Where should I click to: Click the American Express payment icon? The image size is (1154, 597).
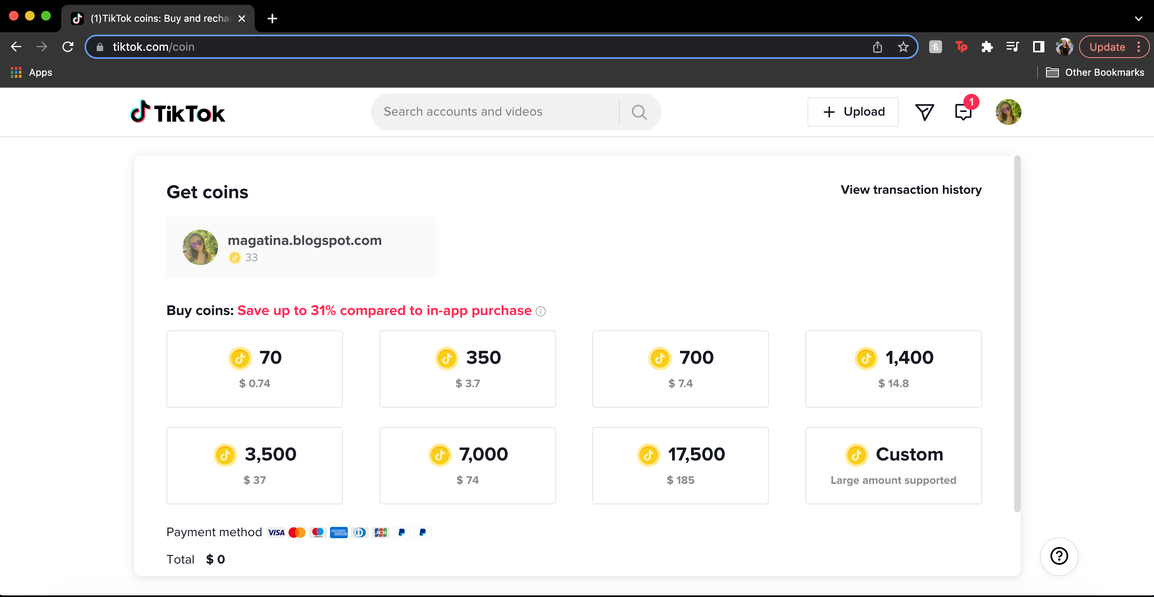pyautogui.click(x=339, y=533)
